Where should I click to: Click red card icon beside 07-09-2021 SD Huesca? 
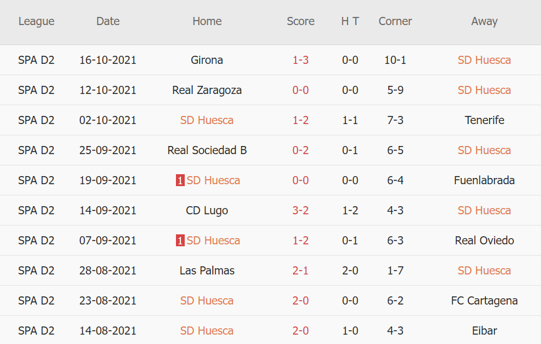point(180,241)
